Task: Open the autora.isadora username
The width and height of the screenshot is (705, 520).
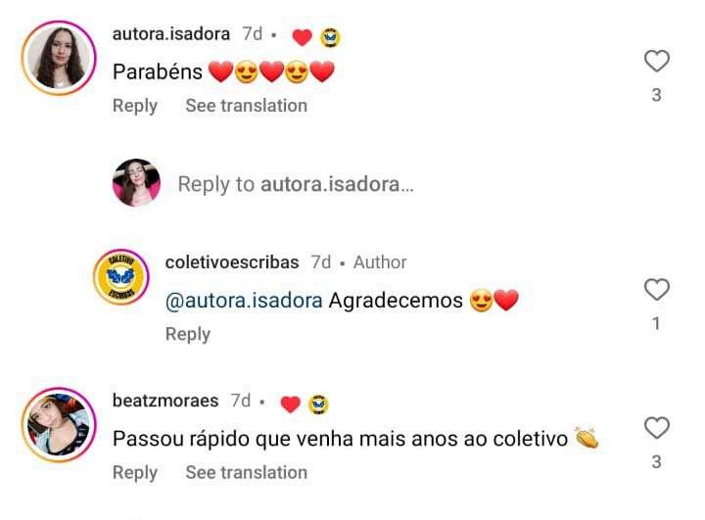Action: point(170,34)
